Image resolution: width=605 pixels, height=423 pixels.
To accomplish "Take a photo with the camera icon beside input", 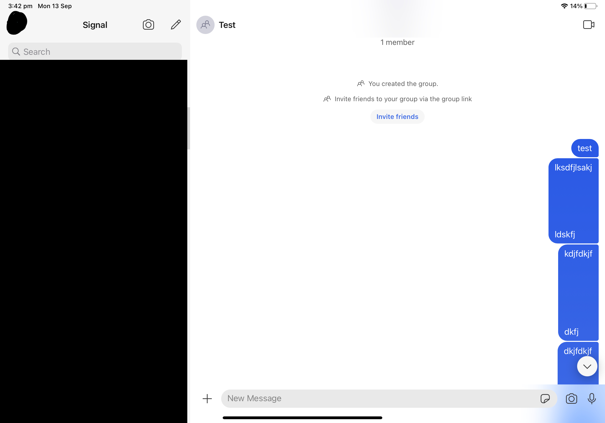I will (x=571, y=398).
